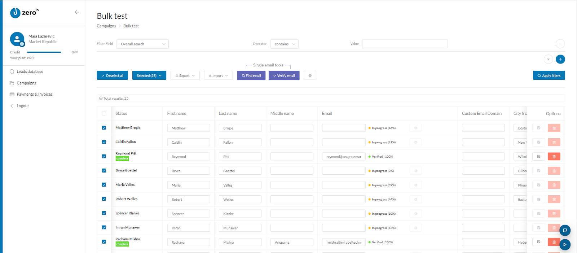Screen dimensions: 577x253
Task: Uncheck Bryce Goettel row checkbox
Action: [x=104, y=170]
